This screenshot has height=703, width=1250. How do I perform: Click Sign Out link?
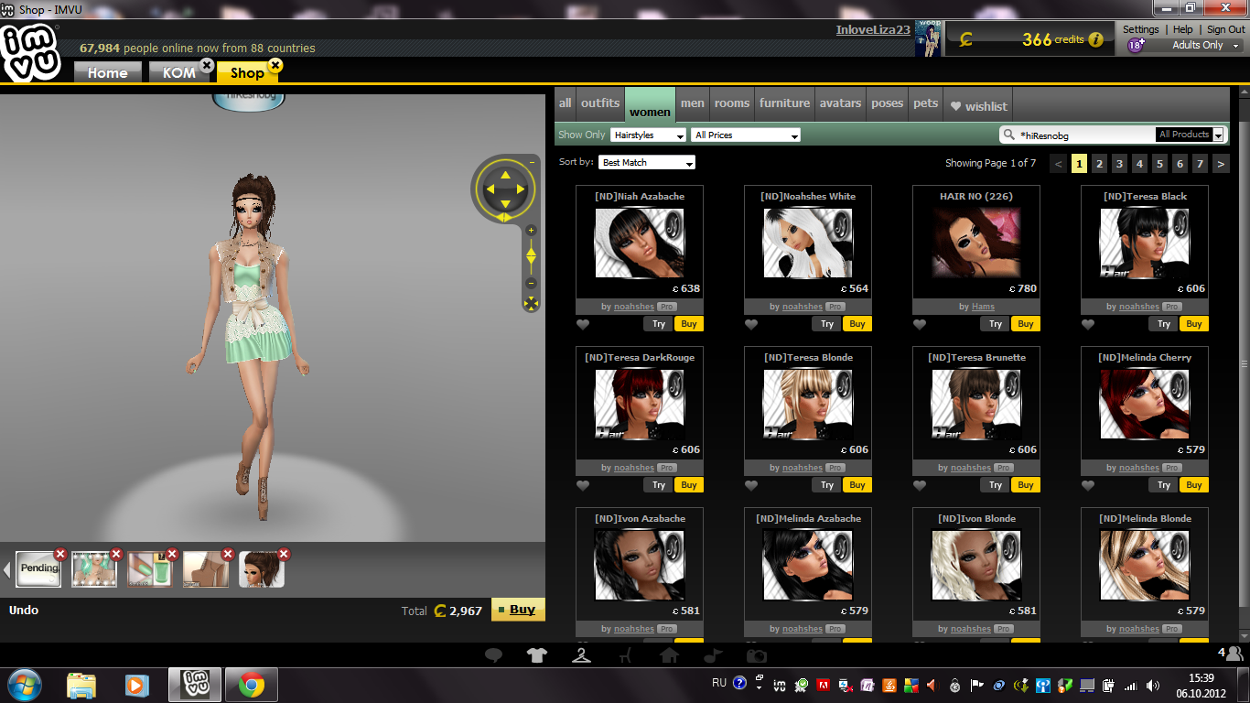tap(1225, 29)
